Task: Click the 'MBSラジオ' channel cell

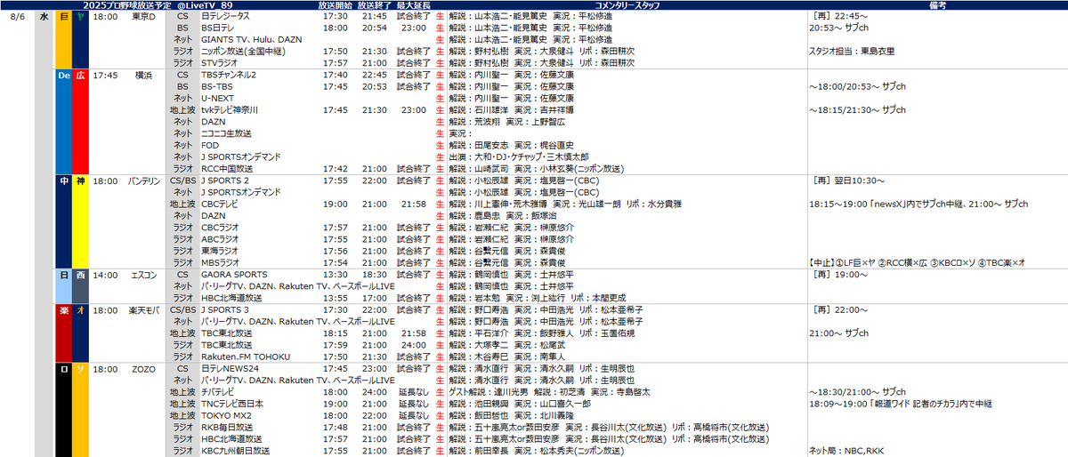Action: (x=221, y=262)
